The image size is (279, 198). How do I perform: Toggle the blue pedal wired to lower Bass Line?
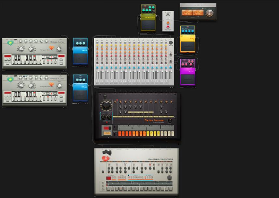pos(80,95)
